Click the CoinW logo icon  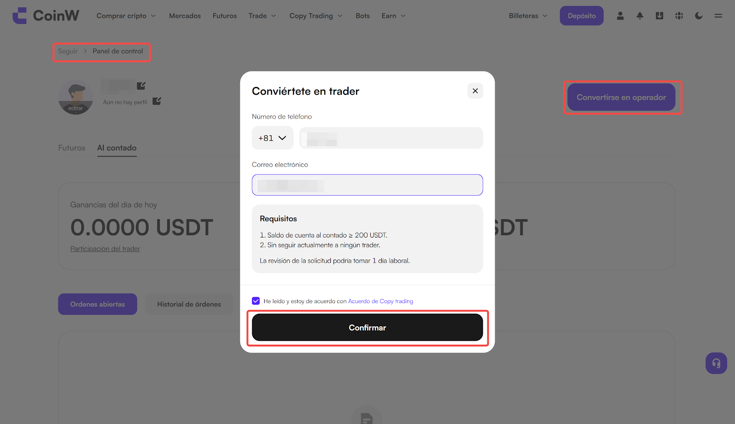click(20, 16)
